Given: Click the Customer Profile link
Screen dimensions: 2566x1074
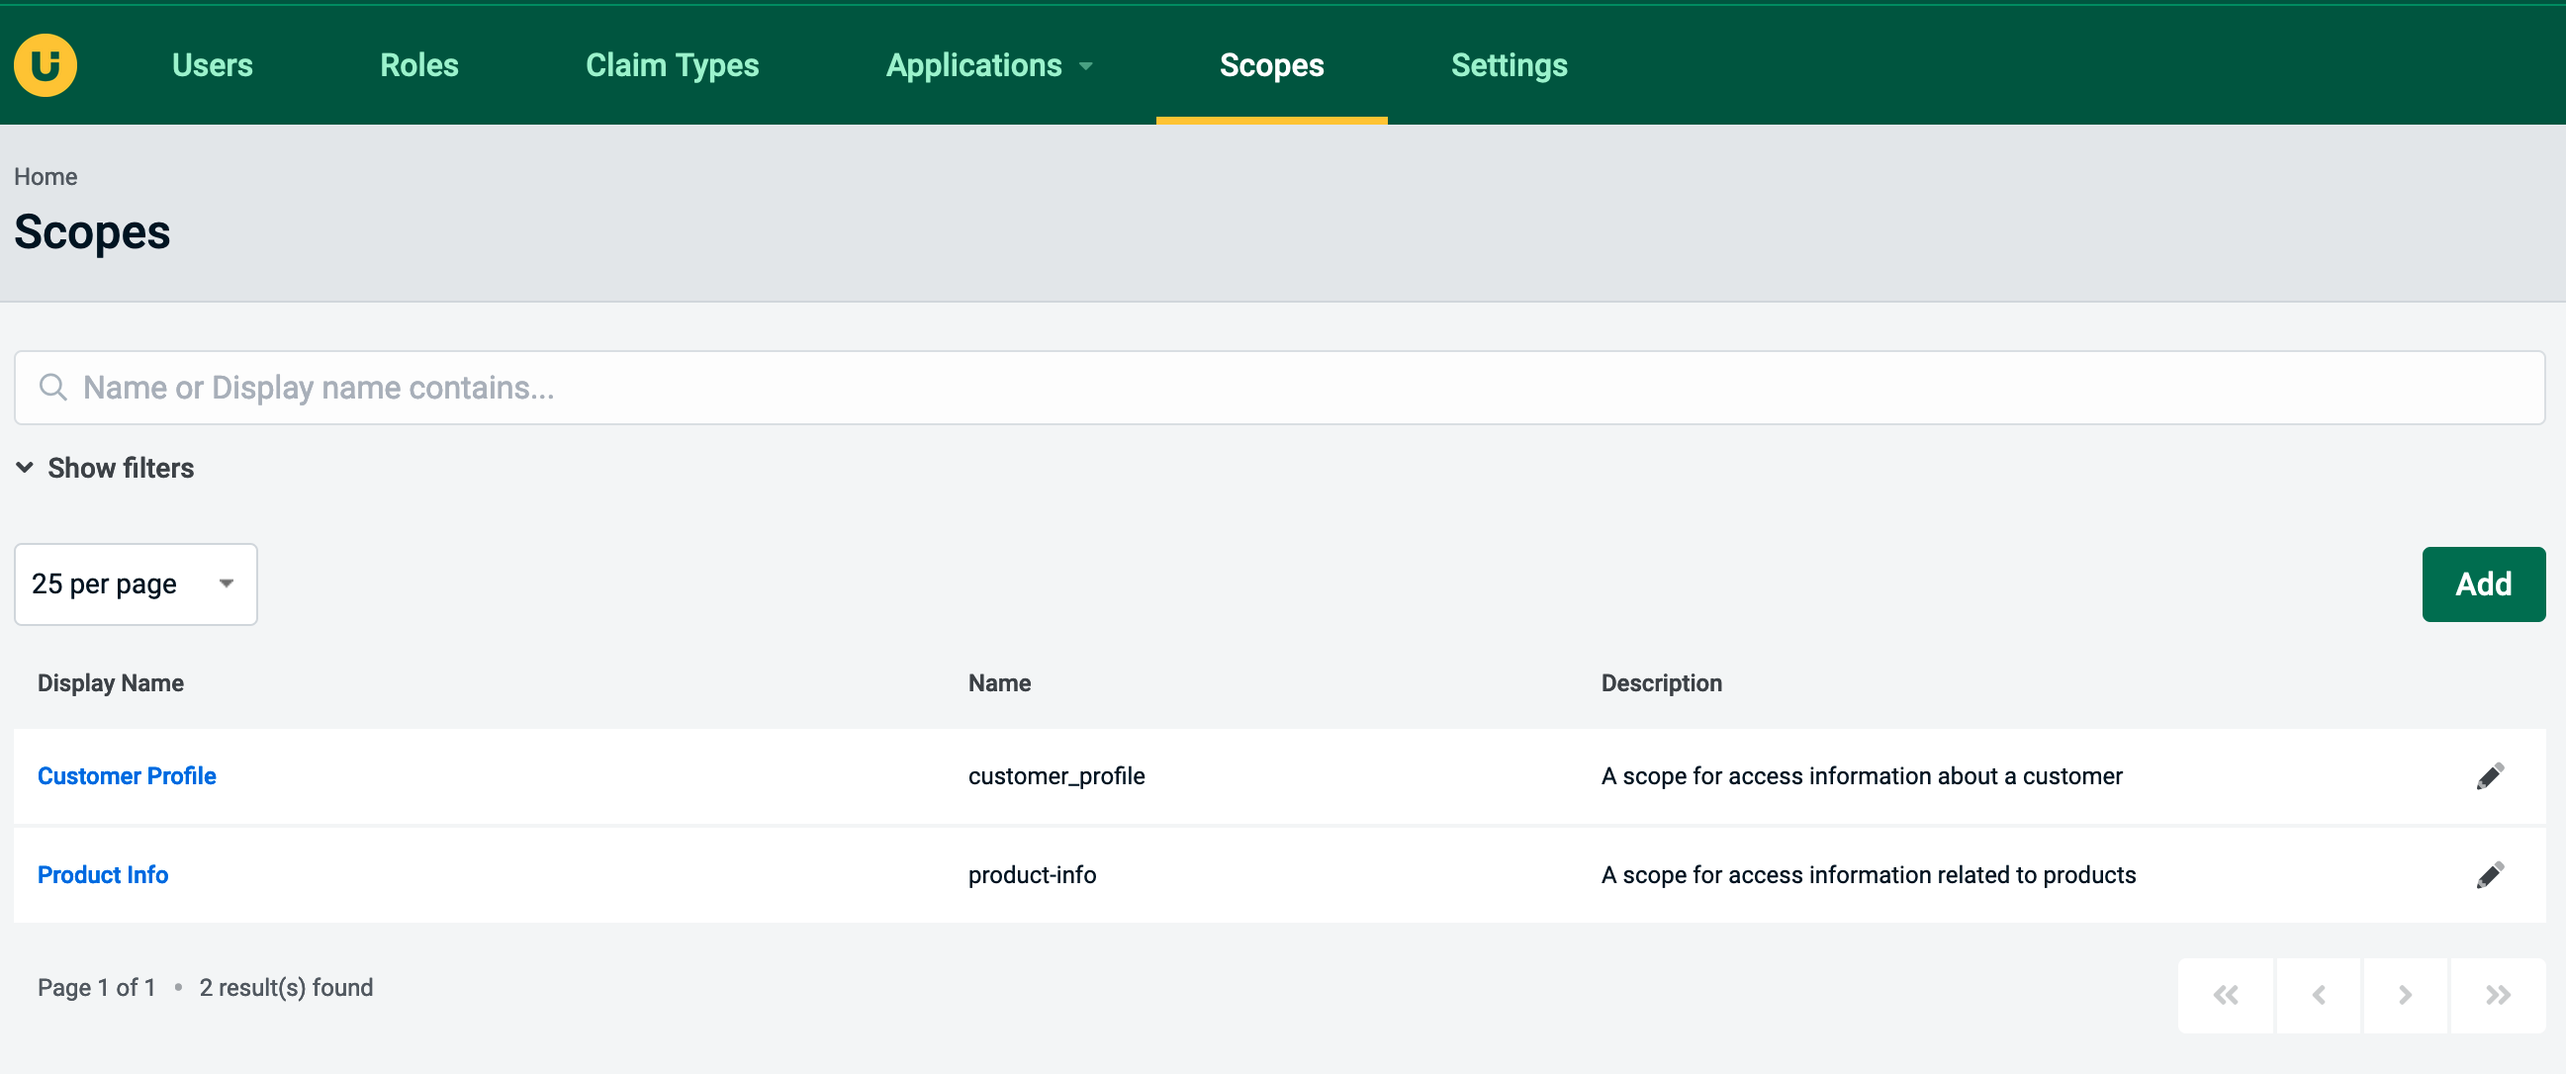Looking at the screenshot, I should click(128, 776).
